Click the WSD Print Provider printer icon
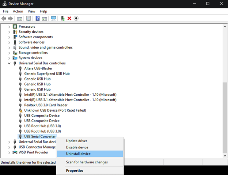The image size is (228, 175). pos(15,152)
